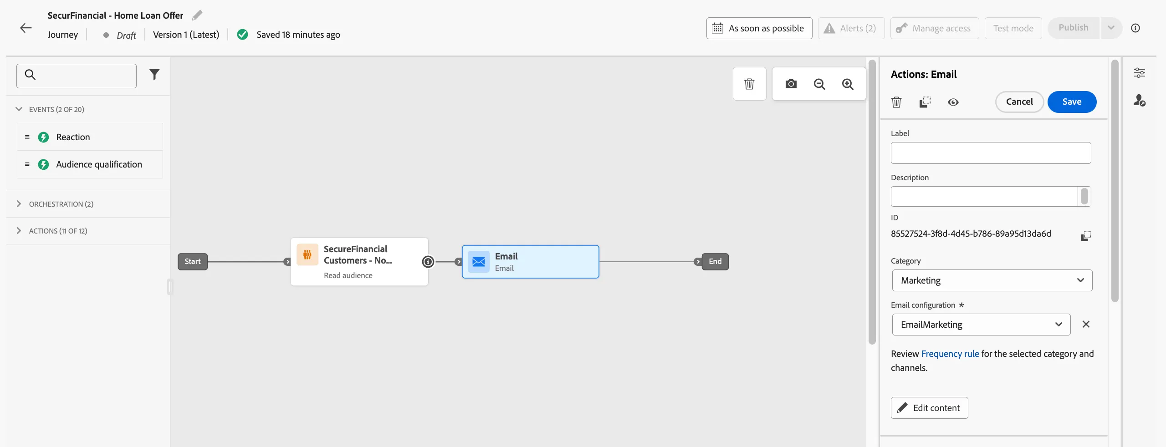The image size is (1166, 447).
Task: Select the Reaction event item
Action: [90, 137]
